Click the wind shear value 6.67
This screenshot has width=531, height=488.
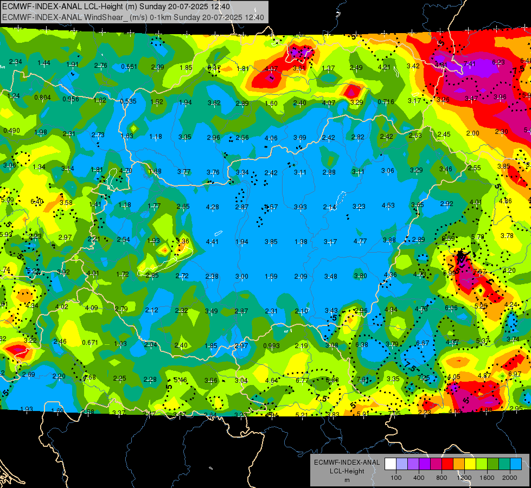(423, 343)
